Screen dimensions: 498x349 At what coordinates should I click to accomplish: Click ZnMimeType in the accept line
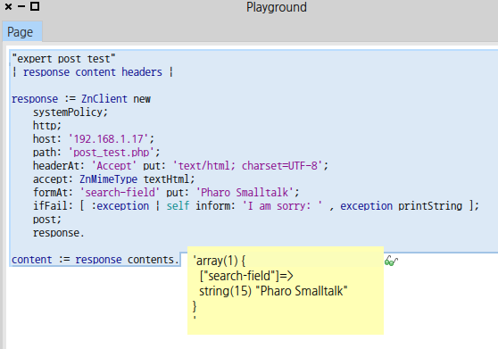pyautogui.click(x=108, y=179)
